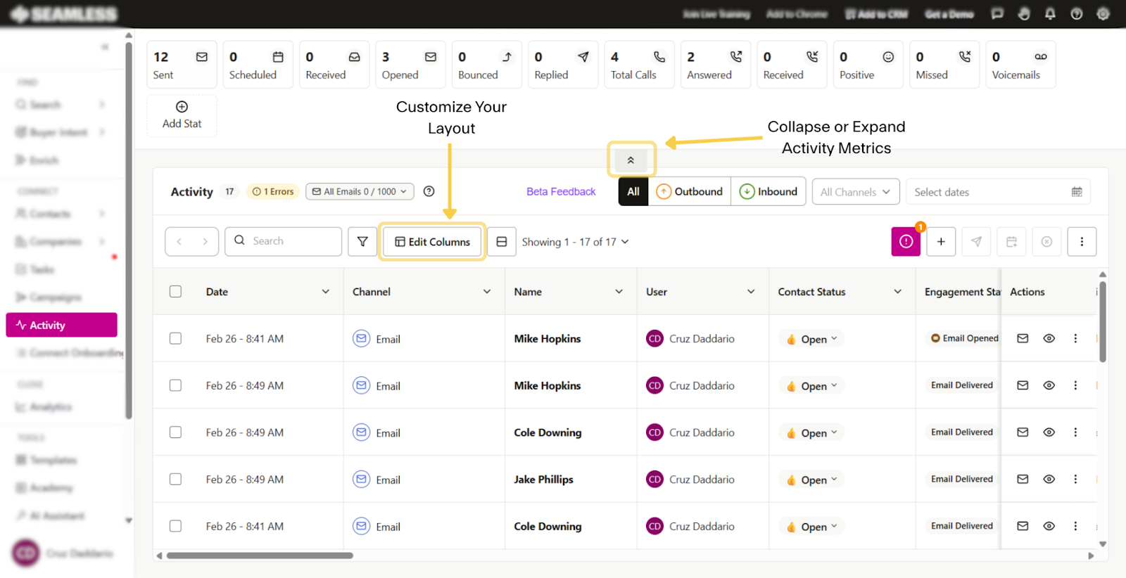Open chat message icon in top bar
Viewport: 1126px width, 578px height.
[x=997, y=14]
